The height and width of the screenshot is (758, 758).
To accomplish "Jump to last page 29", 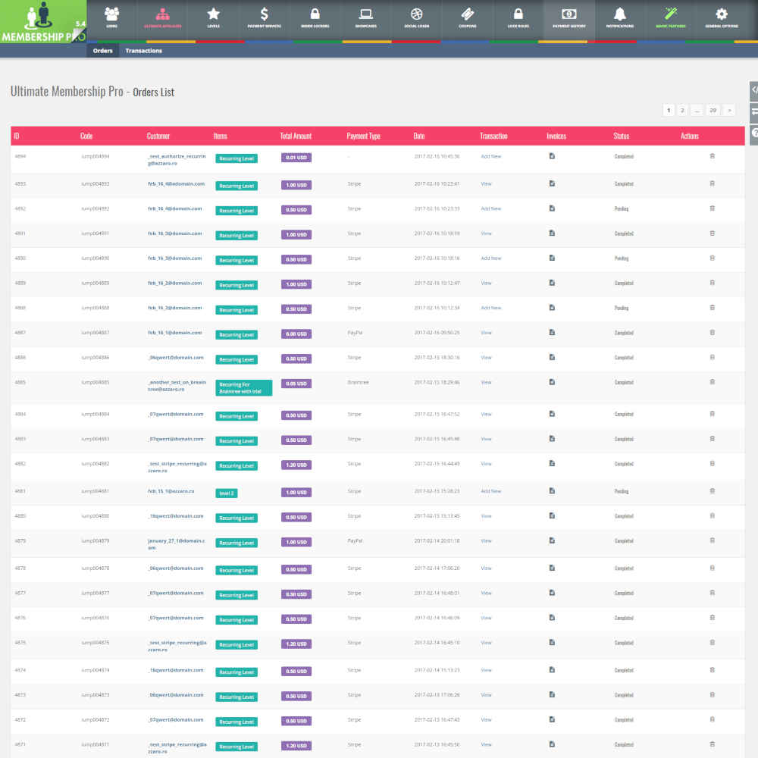I will 713,110.
